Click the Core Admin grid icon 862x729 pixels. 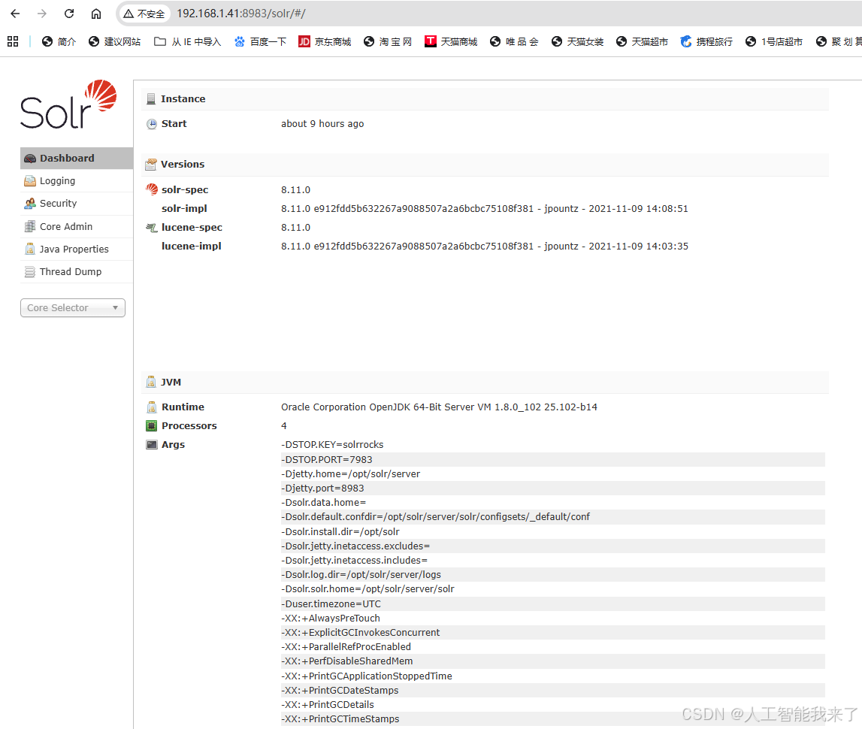point(30,226)
